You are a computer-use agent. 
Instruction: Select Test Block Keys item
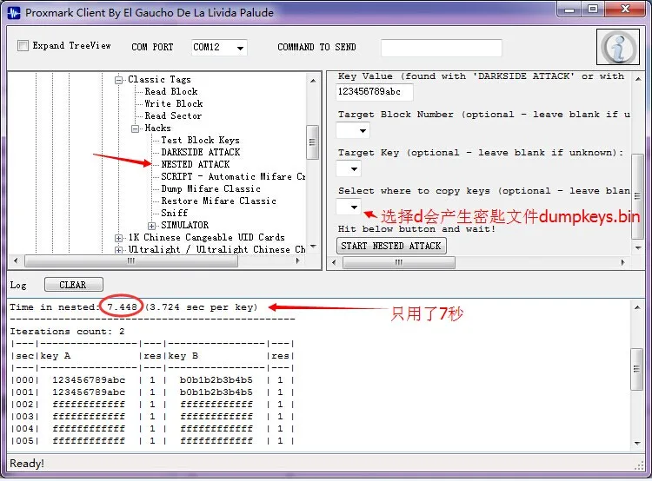[x=200, y=140]
